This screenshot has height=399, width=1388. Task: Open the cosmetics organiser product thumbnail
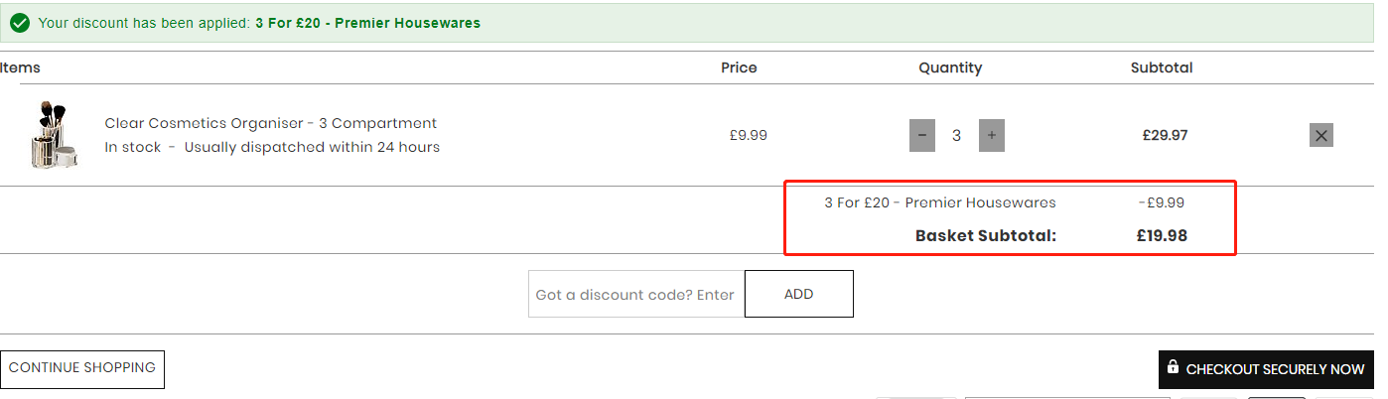click(53, 135)
